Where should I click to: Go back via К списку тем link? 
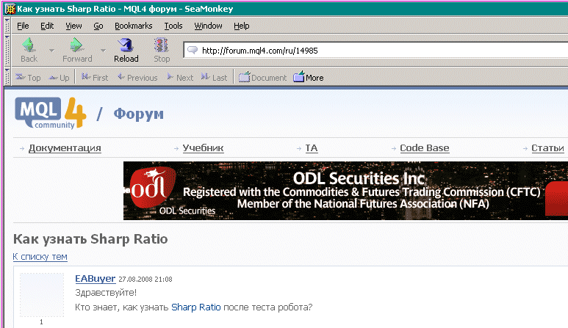[x=40, y=257]
